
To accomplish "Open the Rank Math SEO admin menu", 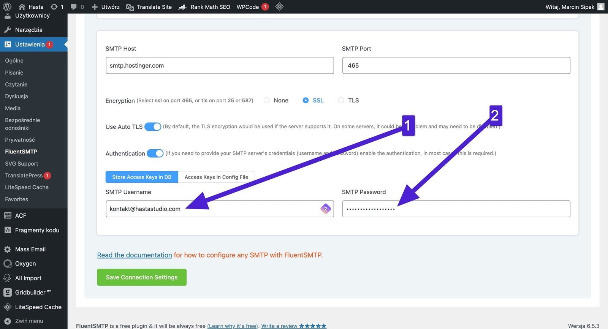I will (205, 7).
